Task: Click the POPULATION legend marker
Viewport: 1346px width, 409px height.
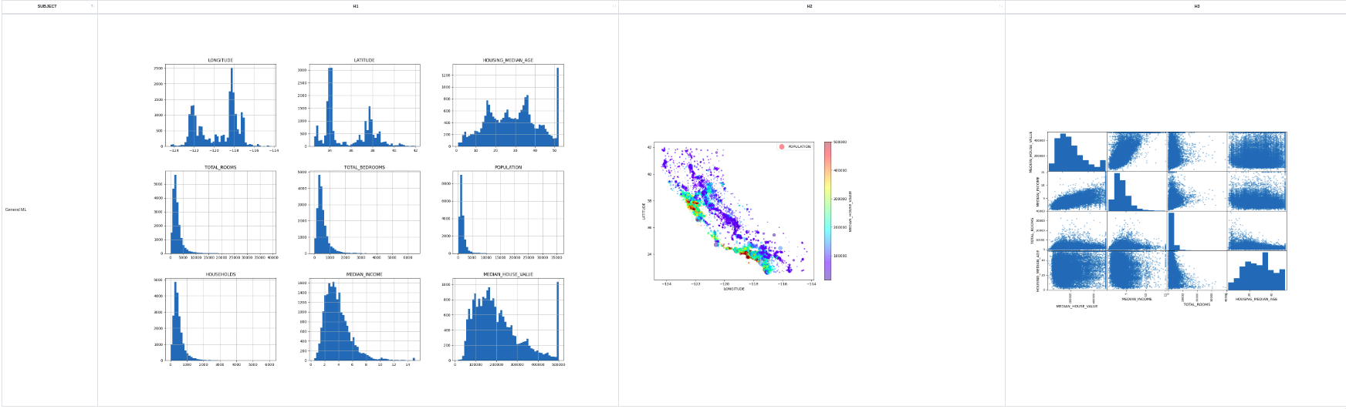Action: pos(782,146)
